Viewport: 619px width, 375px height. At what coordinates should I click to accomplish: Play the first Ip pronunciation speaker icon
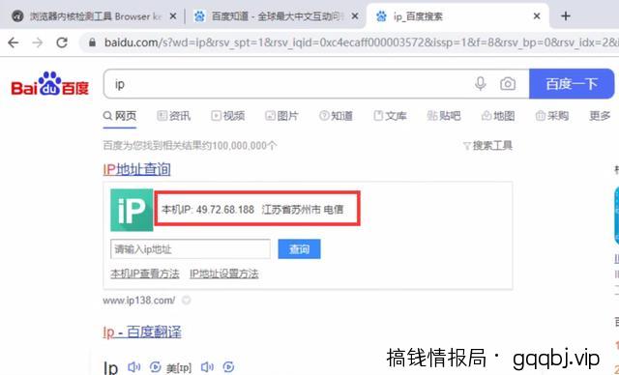[x=134, y=367]
